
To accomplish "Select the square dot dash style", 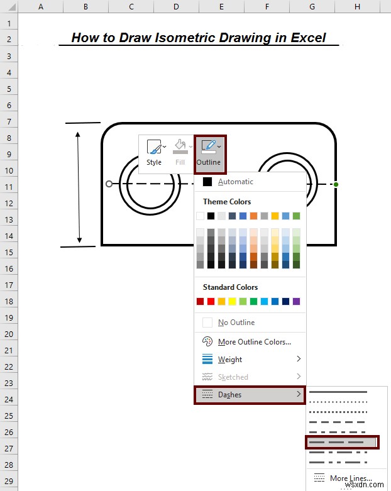I will pos(338,412).
